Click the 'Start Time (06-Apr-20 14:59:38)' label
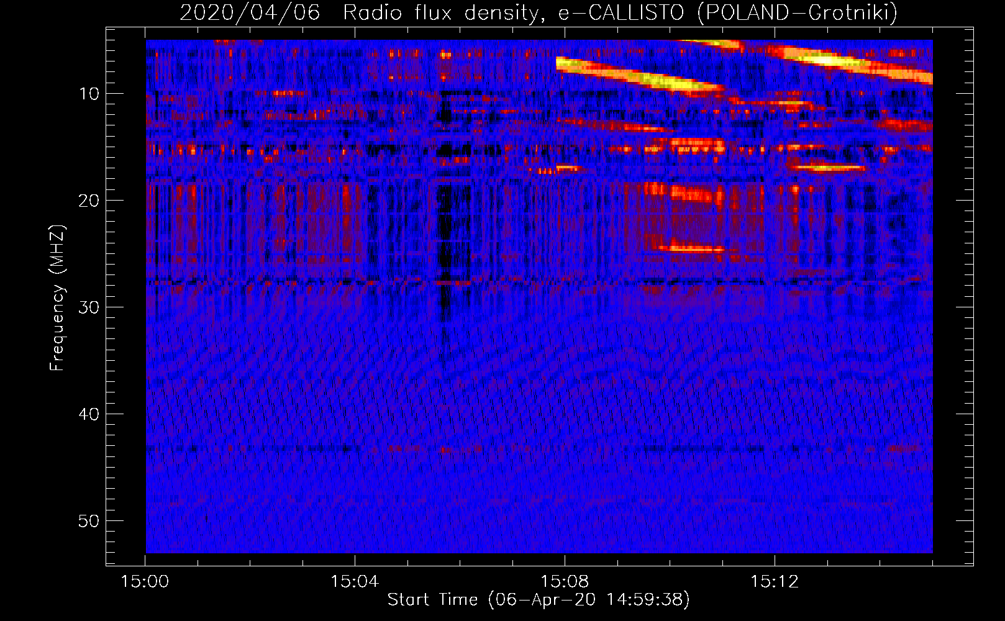 [539, 600]
